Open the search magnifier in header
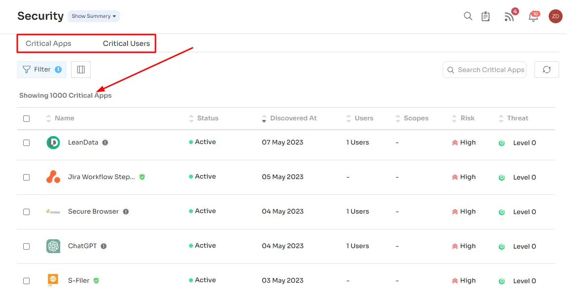Screen dimensions: 567x296 coord(468,16)
